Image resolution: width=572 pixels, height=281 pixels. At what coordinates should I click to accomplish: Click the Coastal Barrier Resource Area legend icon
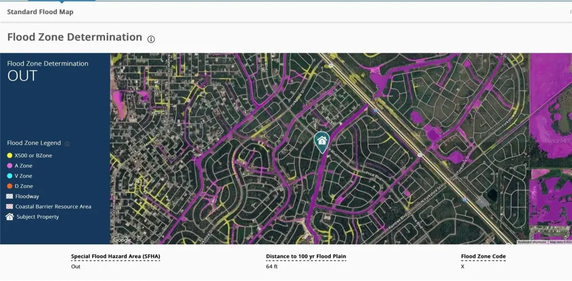point(9,207)
